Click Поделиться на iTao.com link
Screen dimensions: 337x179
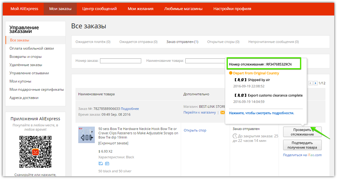point(302,155)
